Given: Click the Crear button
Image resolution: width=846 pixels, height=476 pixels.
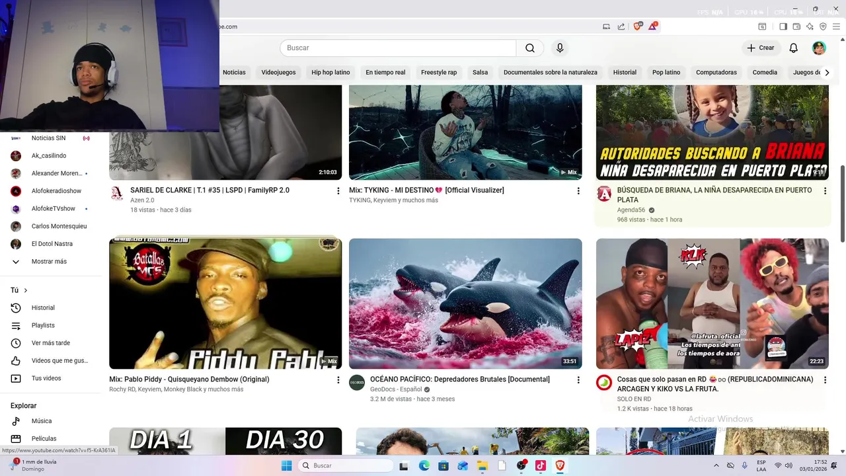Looking at the screenshot, I should click(x=761, y=48).
